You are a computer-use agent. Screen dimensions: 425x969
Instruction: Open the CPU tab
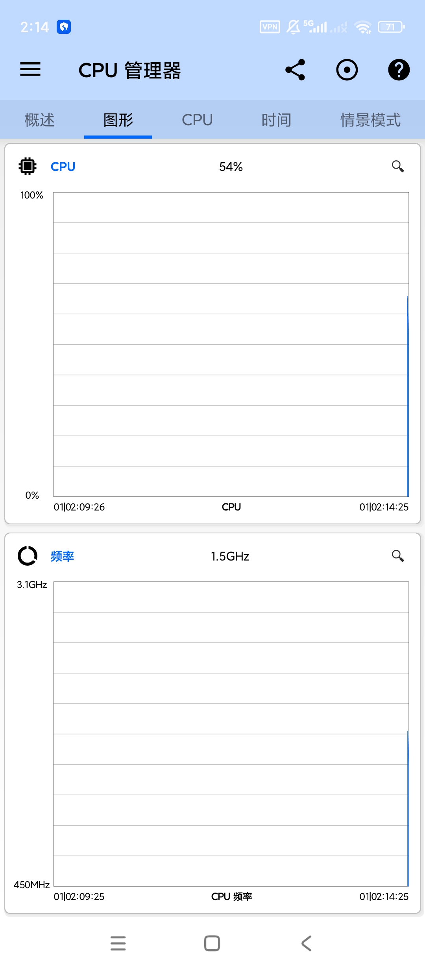point(197,120)
